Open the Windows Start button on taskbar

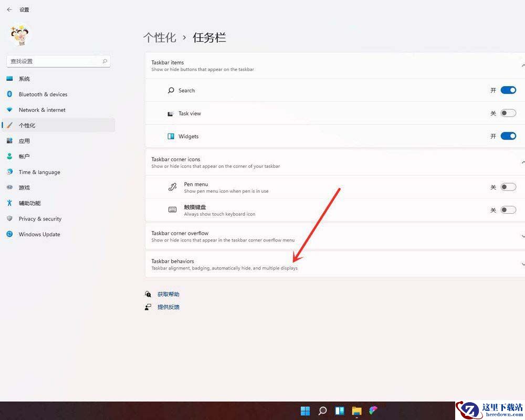pos(305,411)
